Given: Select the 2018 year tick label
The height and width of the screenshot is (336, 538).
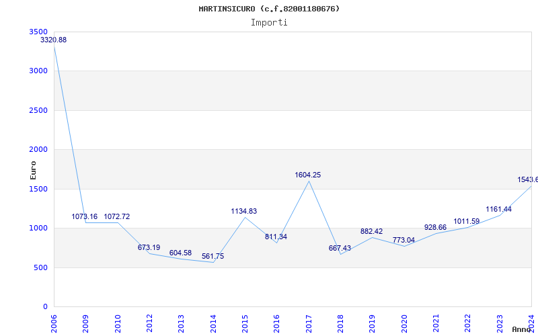Looking at the screenshot, I should [x=340, y=323].
